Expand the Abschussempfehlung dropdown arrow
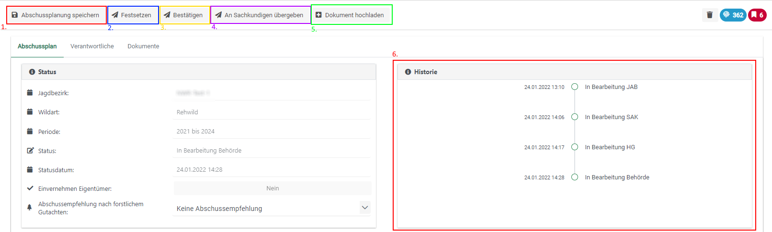 (364, 208)
